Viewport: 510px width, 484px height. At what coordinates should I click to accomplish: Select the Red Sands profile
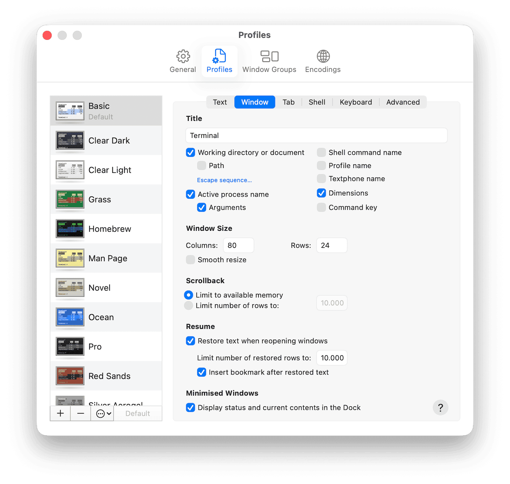point(106,376)
